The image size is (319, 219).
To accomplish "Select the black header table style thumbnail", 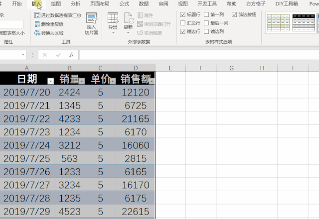I will (304, 23).
